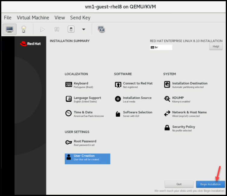This screenshot has height=196, width=227.
Task: Click the Begin Installation button
Action: (x=210, y=184)
